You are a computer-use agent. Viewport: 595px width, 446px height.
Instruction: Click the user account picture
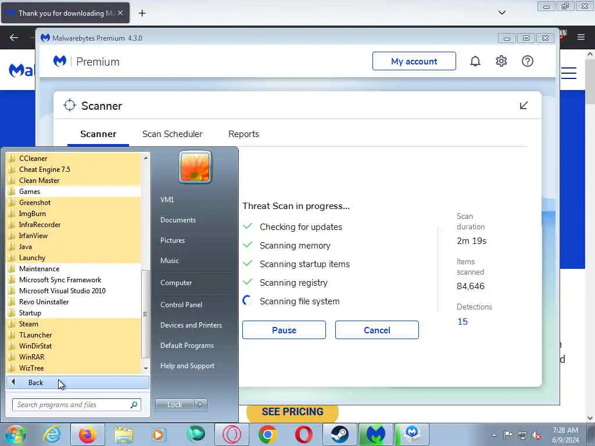(x=195, y=167)
